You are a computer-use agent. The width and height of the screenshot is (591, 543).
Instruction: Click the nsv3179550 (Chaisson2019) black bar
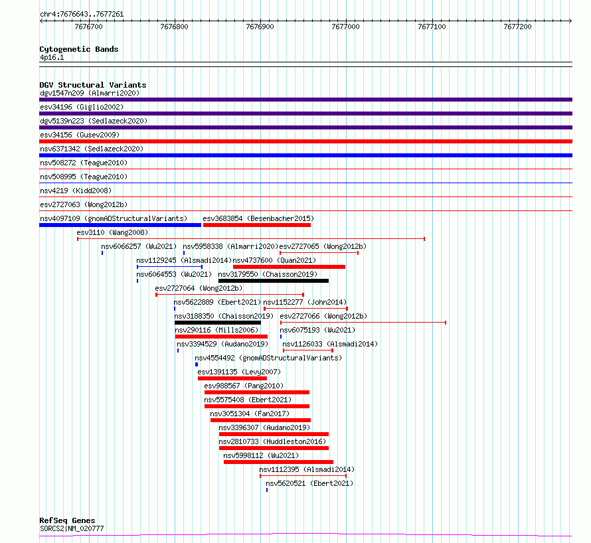pos(274,281)
